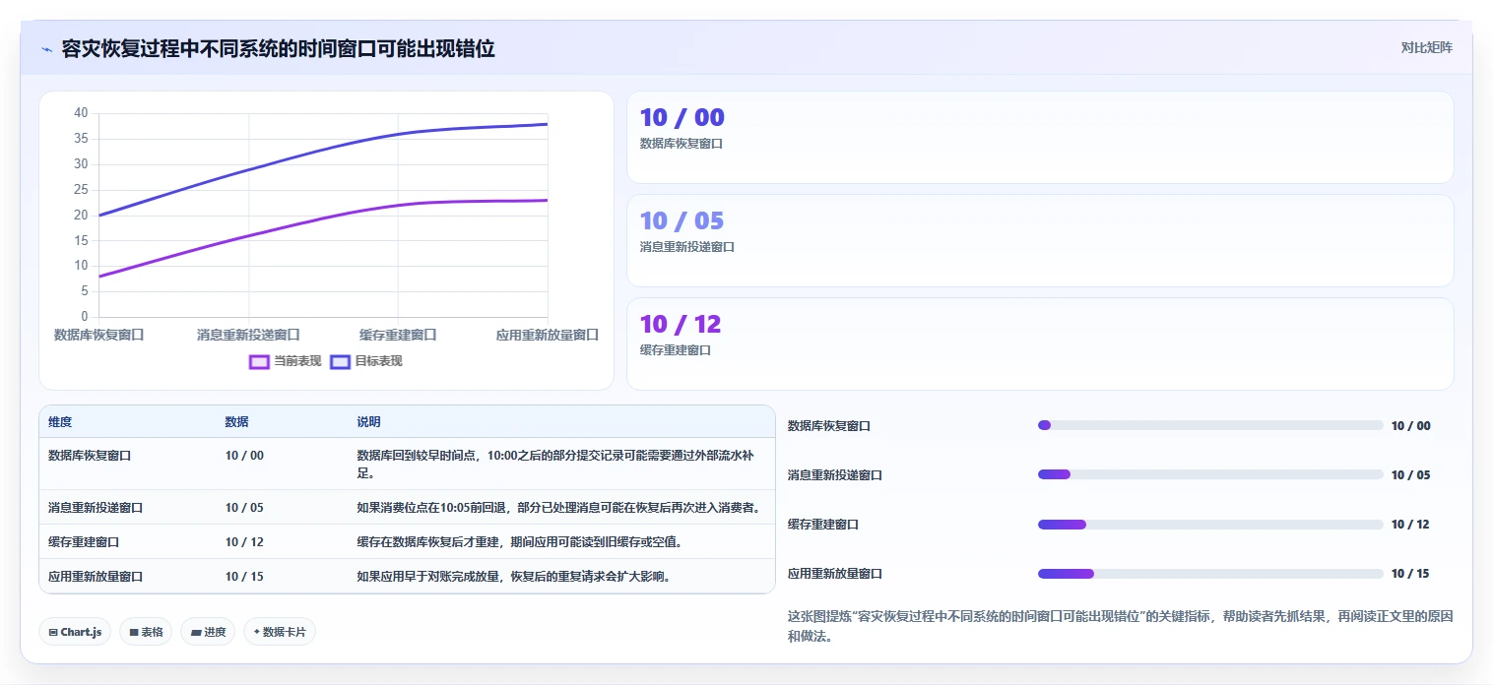The height and width of the screenshot is (685, 1493).
Task: Click the 缓存重建窗口 card label
Action: 676,350
